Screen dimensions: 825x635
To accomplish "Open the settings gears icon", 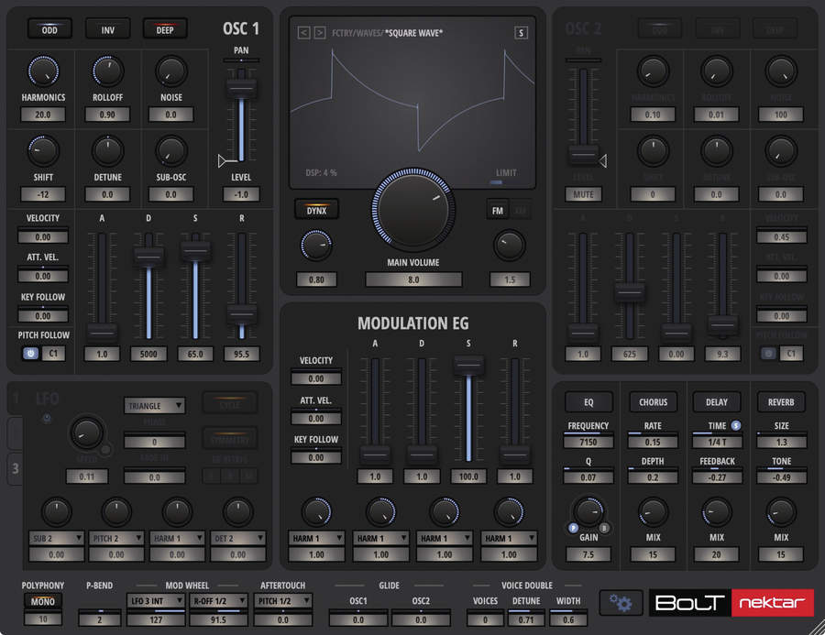I will coord(621,602).
